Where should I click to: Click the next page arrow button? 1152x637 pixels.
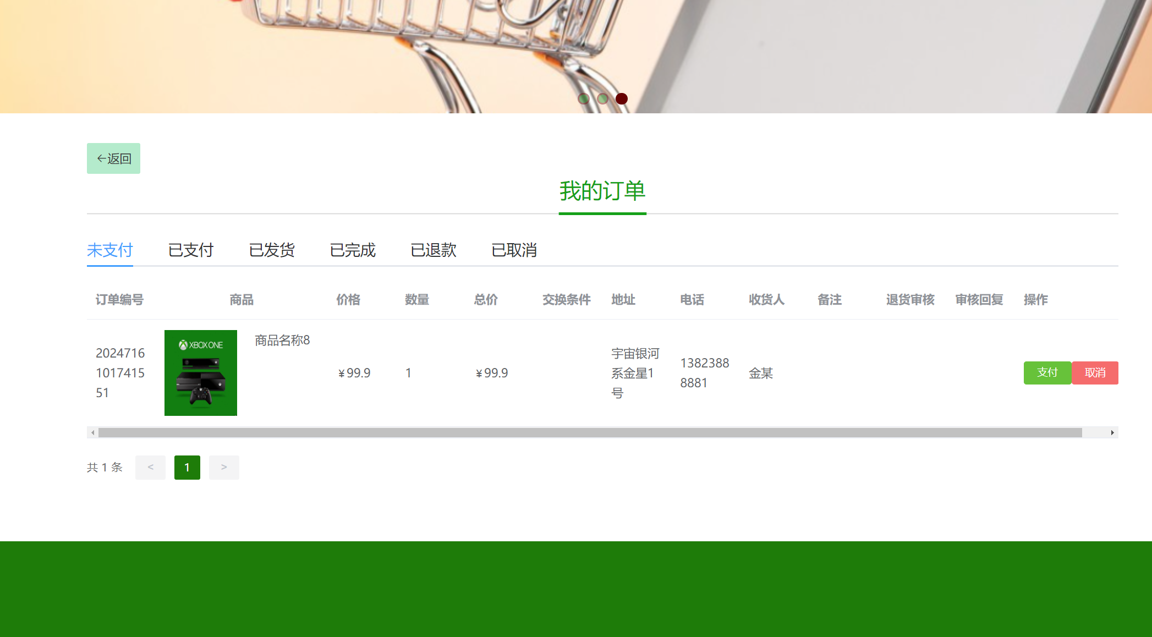tap(224, 467)
